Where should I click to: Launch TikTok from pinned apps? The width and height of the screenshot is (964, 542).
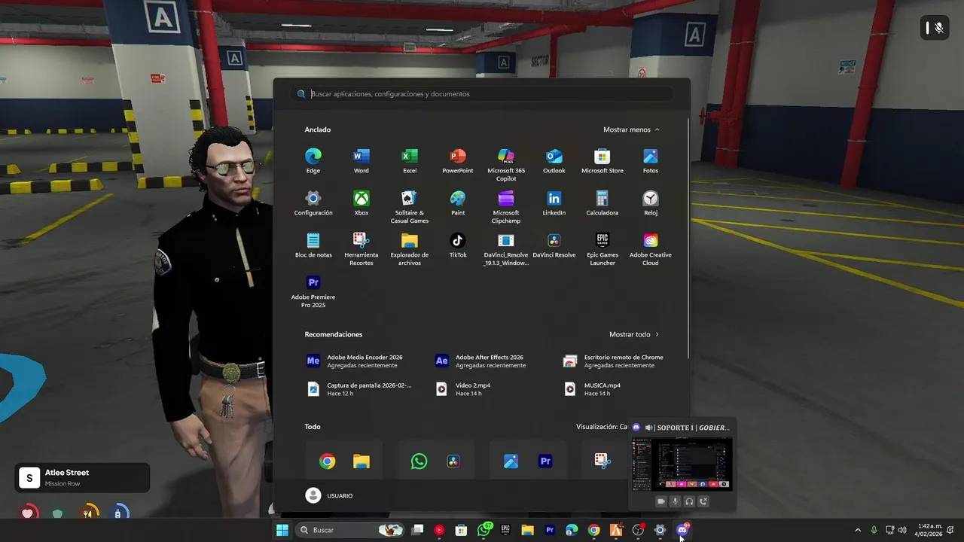click(458, 245)
